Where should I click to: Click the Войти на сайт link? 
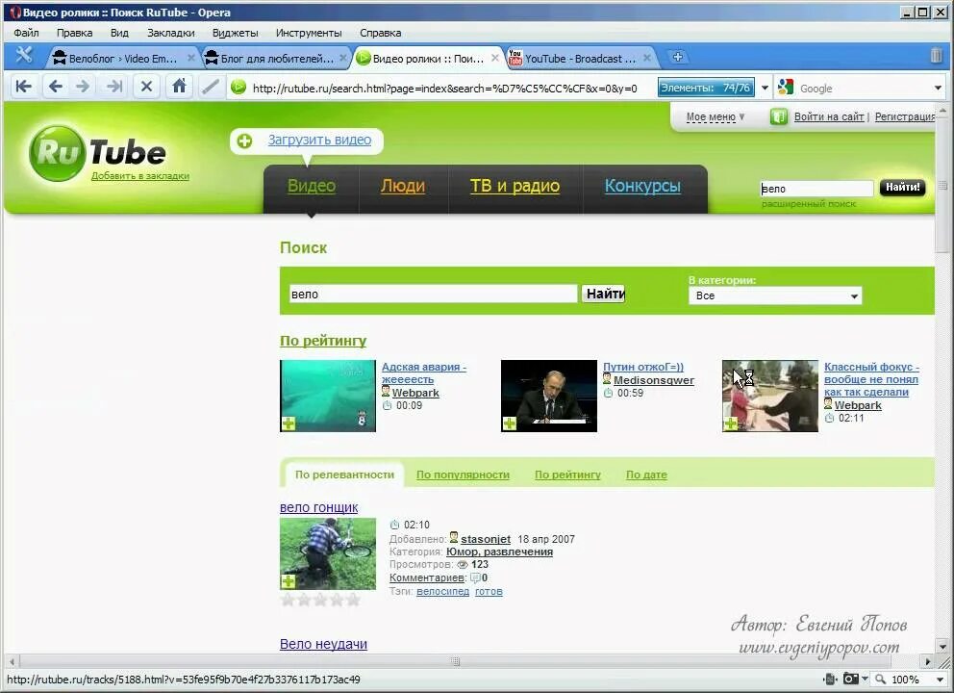point(829,116)
